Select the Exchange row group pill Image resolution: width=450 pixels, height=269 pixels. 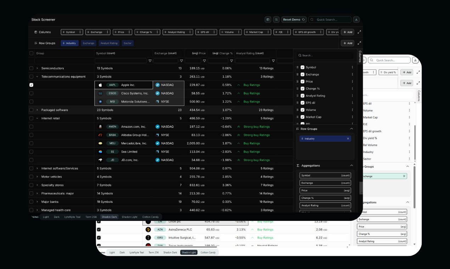[x=89, y=43]
